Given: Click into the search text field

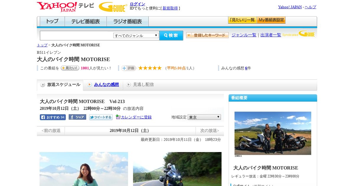Looking at the screenshot, I should (77, 35).
